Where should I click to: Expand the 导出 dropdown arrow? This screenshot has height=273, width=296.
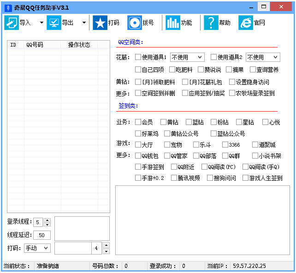pyautogui.click(x=84, y=23)
